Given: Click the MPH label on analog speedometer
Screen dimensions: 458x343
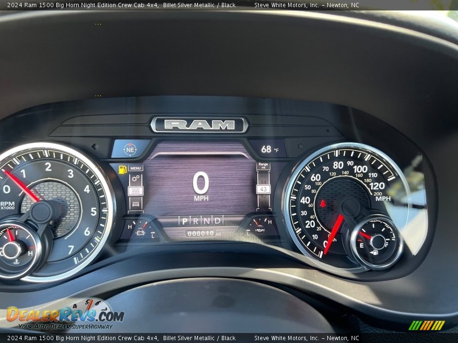Looking at the screenshot, I should tap(383, 199).
